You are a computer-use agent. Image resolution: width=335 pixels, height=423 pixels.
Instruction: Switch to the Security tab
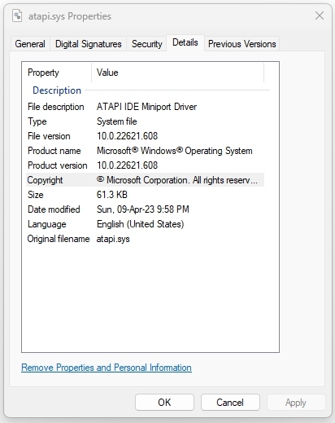tap(147, 44)
